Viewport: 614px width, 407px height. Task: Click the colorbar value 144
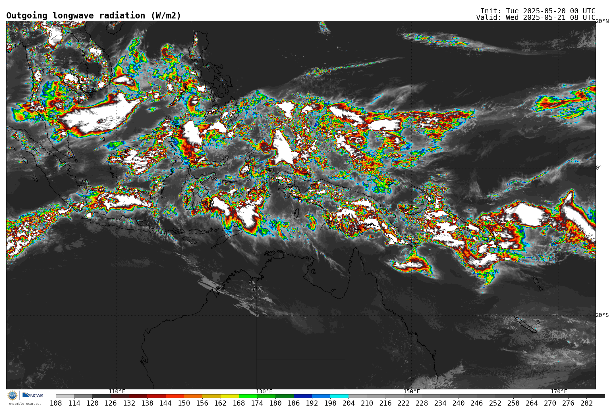point(166,403)
